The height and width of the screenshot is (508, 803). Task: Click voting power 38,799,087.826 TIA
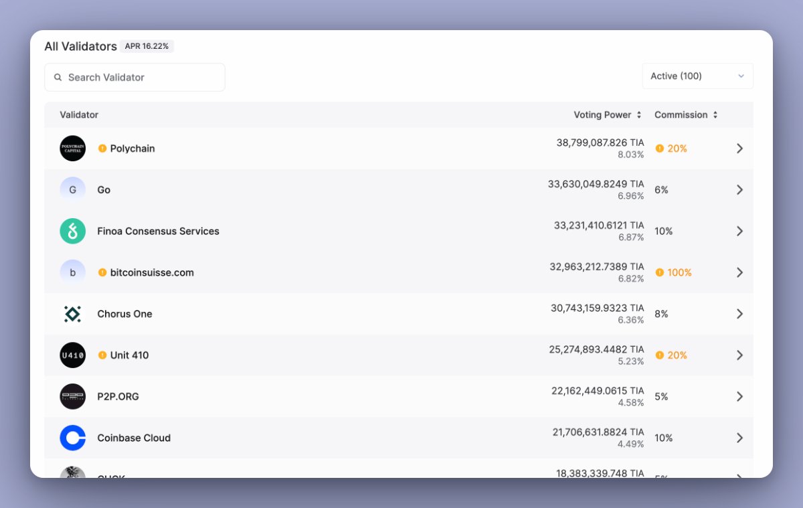pyautogui.click(x=600, y=143)
